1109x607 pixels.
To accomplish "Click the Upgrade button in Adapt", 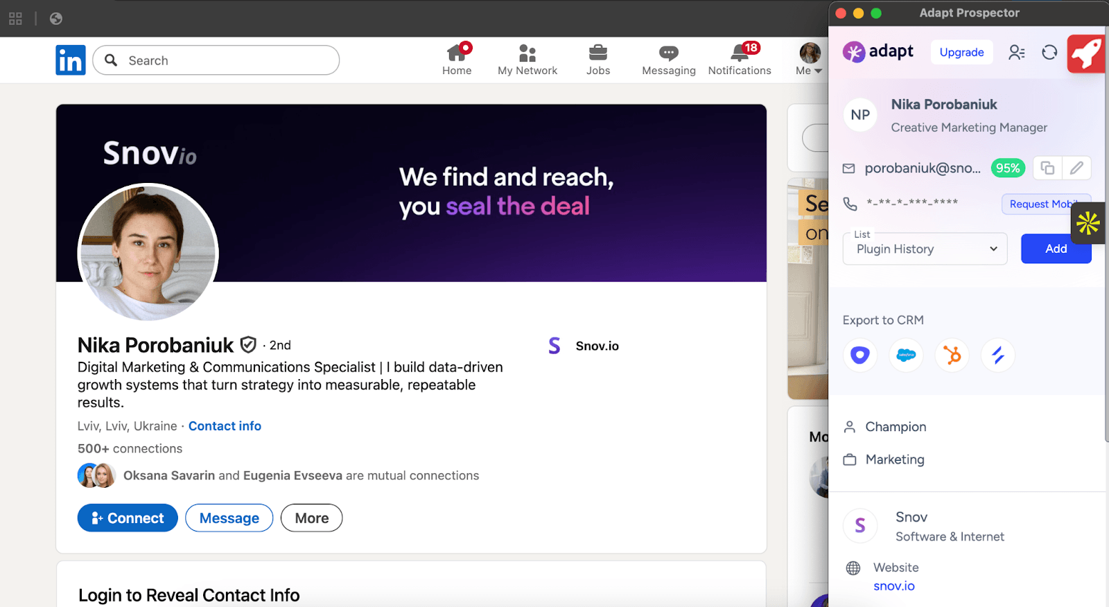I will 961,53.
